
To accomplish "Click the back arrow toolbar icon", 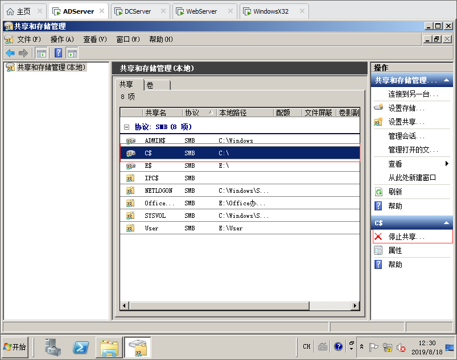I will click(10, 53).
